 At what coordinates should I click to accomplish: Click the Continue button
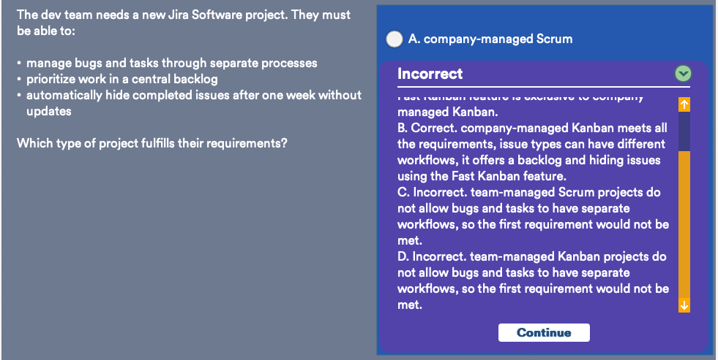coord(544,332)
